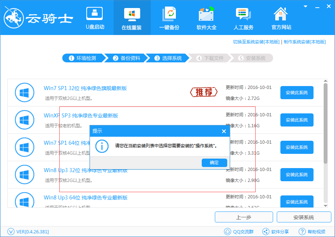This screenshot has height=237, width=335.
Task: Open the QQ交流群 group chat
Action: pyautogui.click(x=239, y=232)
